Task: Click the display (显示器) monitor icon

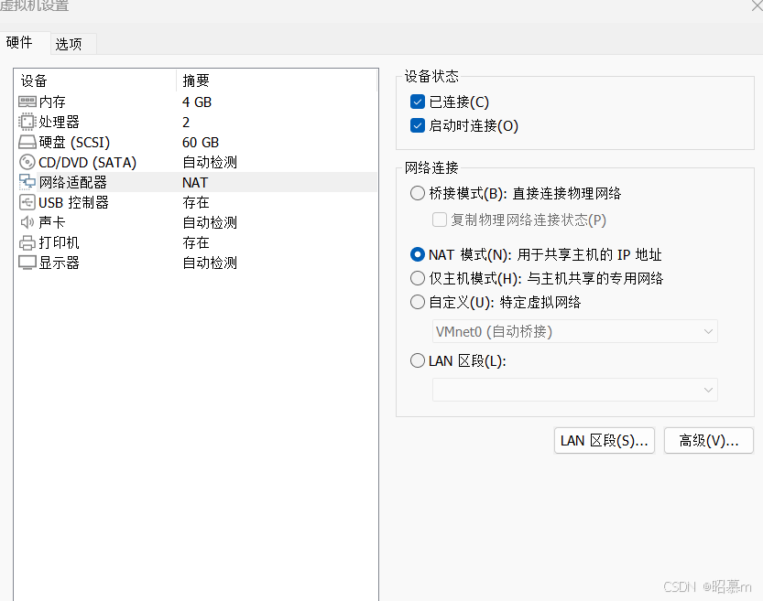Action: 27,263
